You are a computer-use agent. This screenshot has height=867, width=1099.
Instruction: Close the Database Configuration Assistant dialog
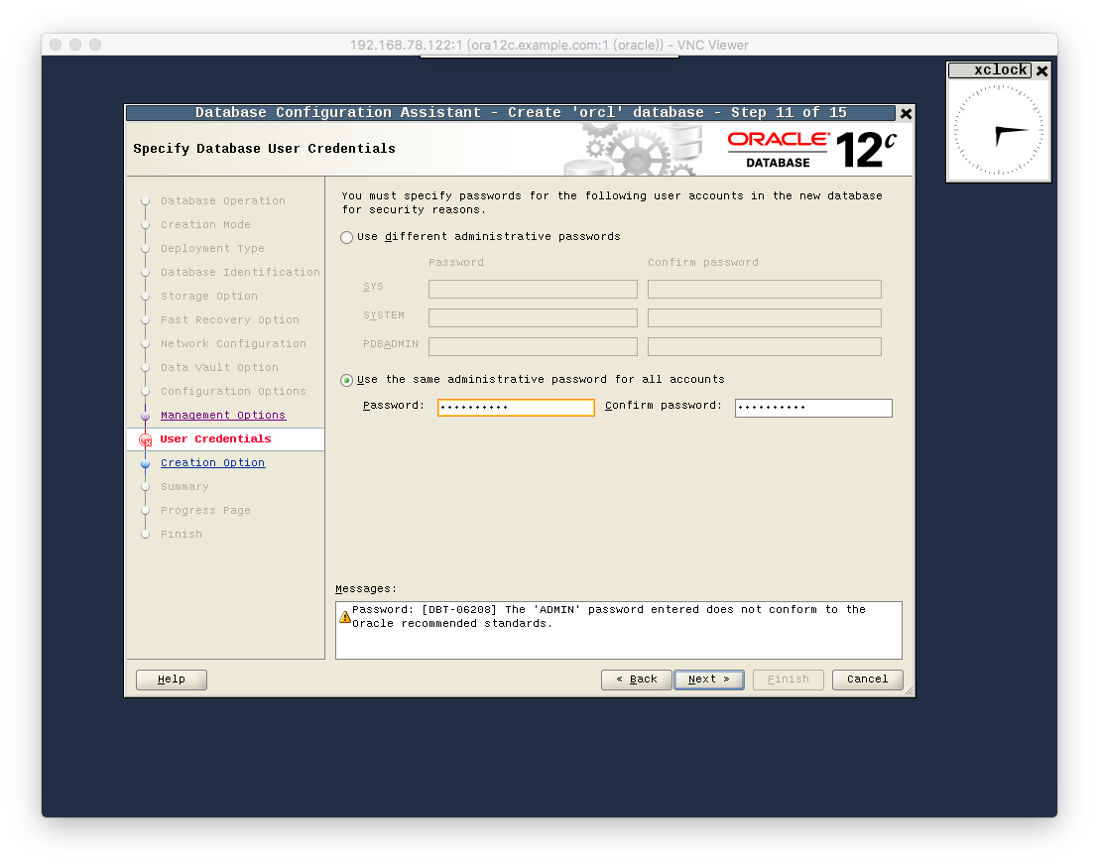[906, 113]
